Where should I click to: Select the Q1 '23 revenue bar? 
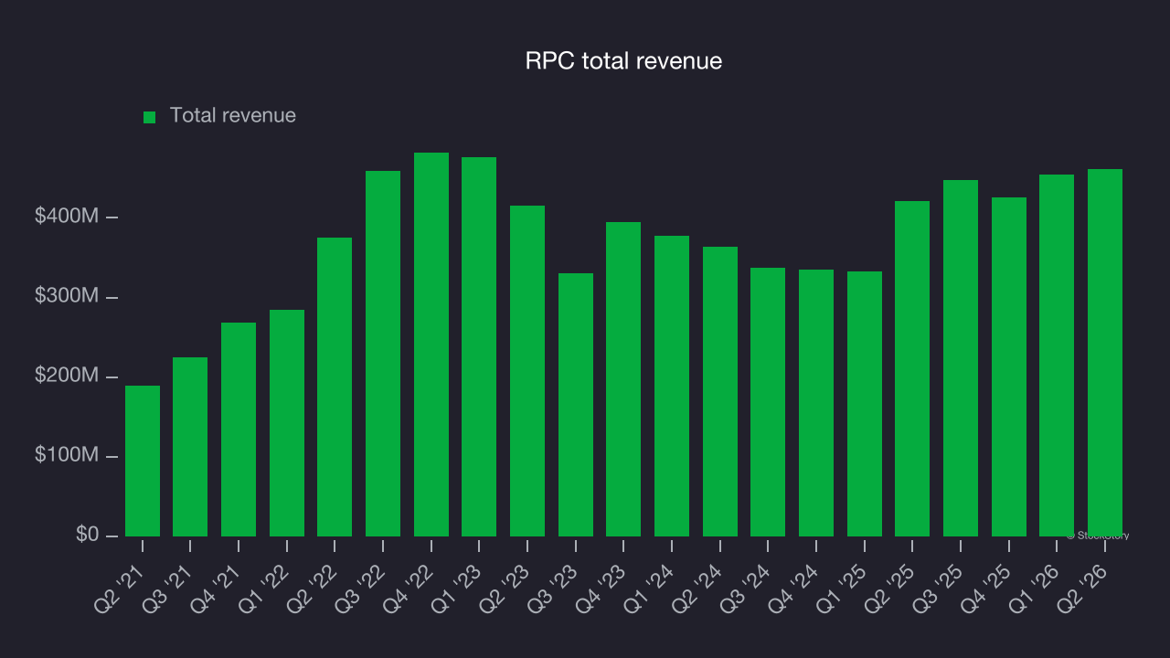point(479,346)
